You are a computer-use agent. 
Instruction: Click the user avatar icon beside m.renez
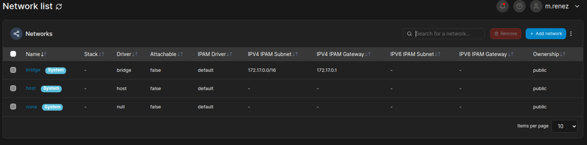tap(536, 6)
